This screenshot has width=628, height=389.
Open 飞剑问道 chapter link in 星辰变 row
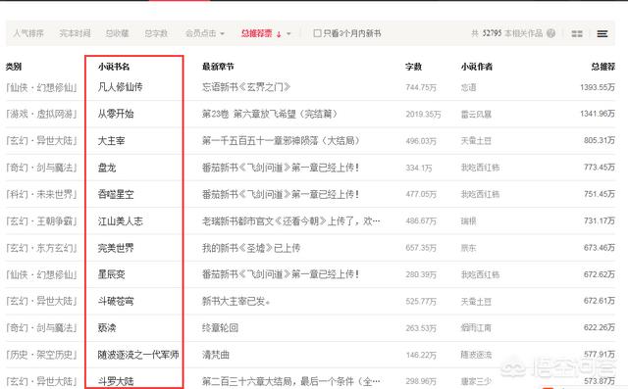(x=281, y=274)
